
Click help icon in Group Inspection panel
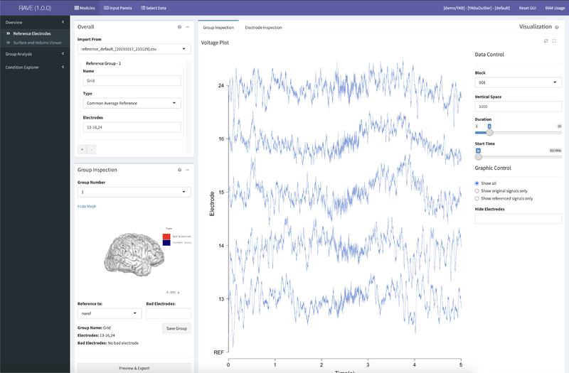(179, 170)
